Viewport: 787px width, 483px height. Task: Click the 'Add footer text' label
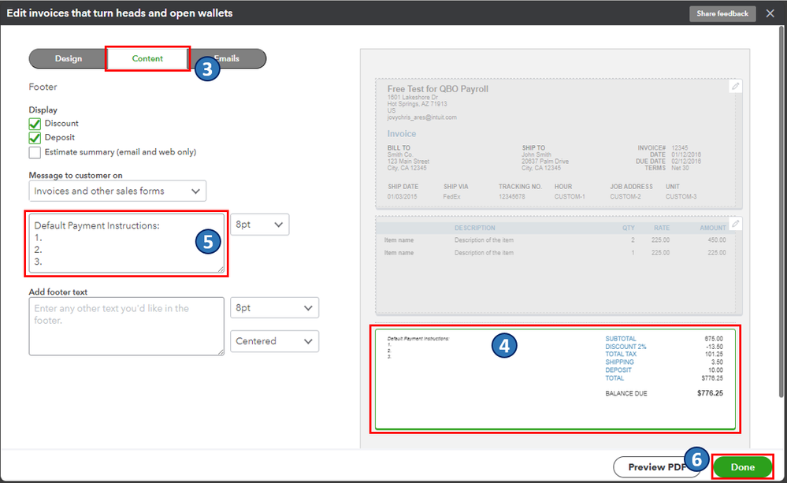click(58, 292)
